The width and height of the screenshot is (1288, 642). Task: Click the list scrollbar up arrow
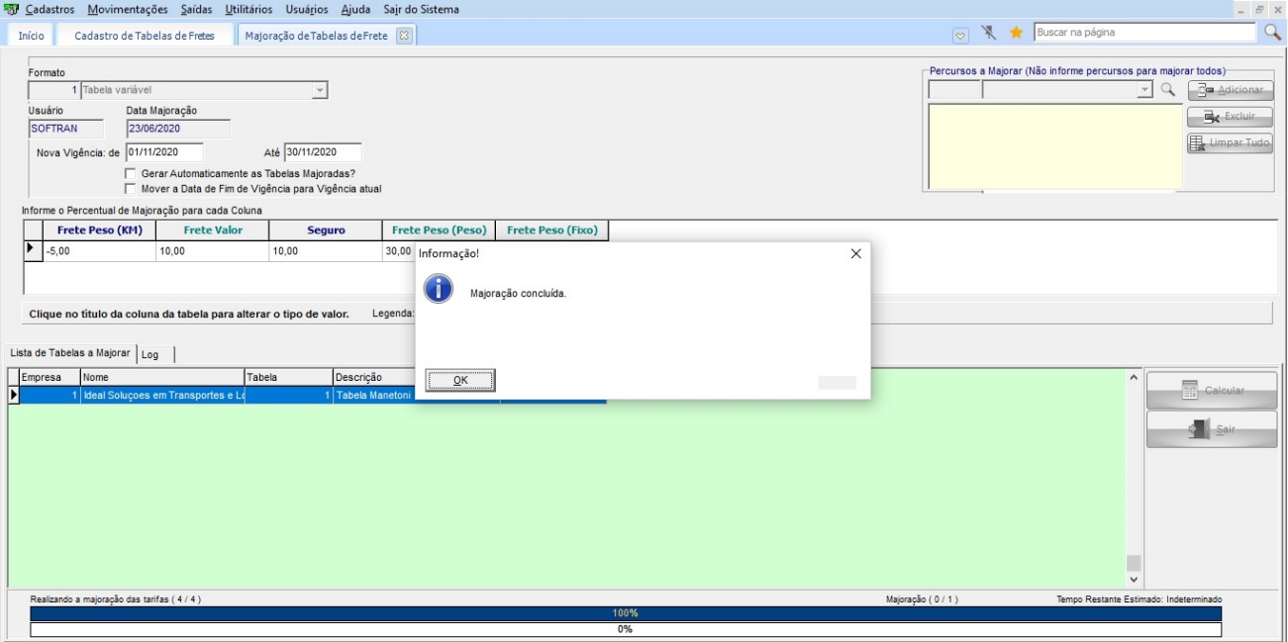[x=1134, y=377]
